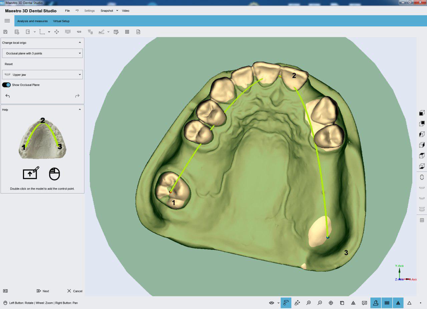
Task: Open the Upper jaw dropdown
Action: 42,75
